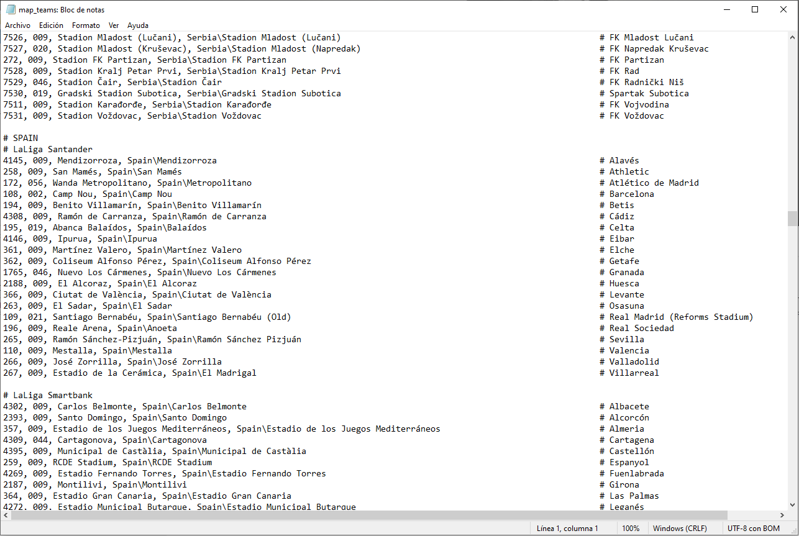799x536 pixels.
Task: Click the '# SPAIN' heading line
Action: pos(21,138)
